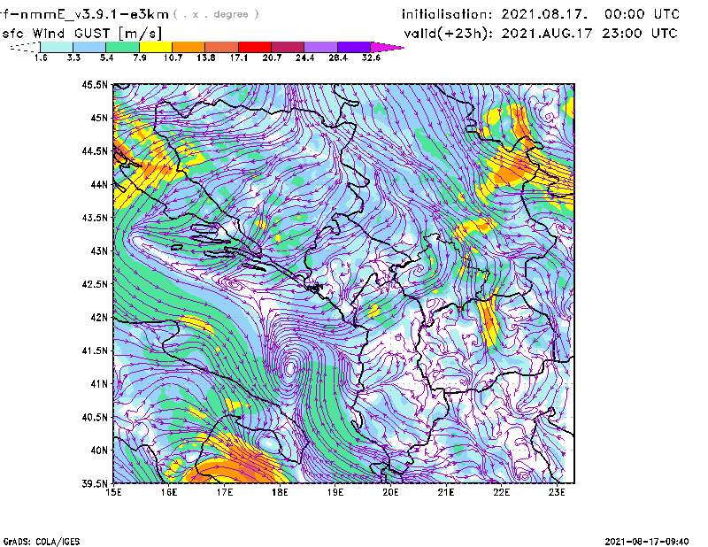The height and width of the screenshot is (547, 708).
Task: Pick the salmon legend swatch (13.8–17.1)
Action: pos(222,47)
